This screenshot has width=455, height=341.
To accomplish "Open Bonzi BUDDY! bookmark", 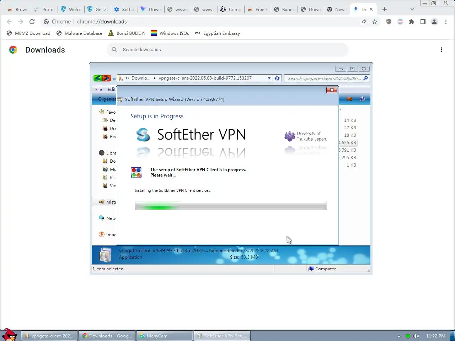I will [127, 33].
